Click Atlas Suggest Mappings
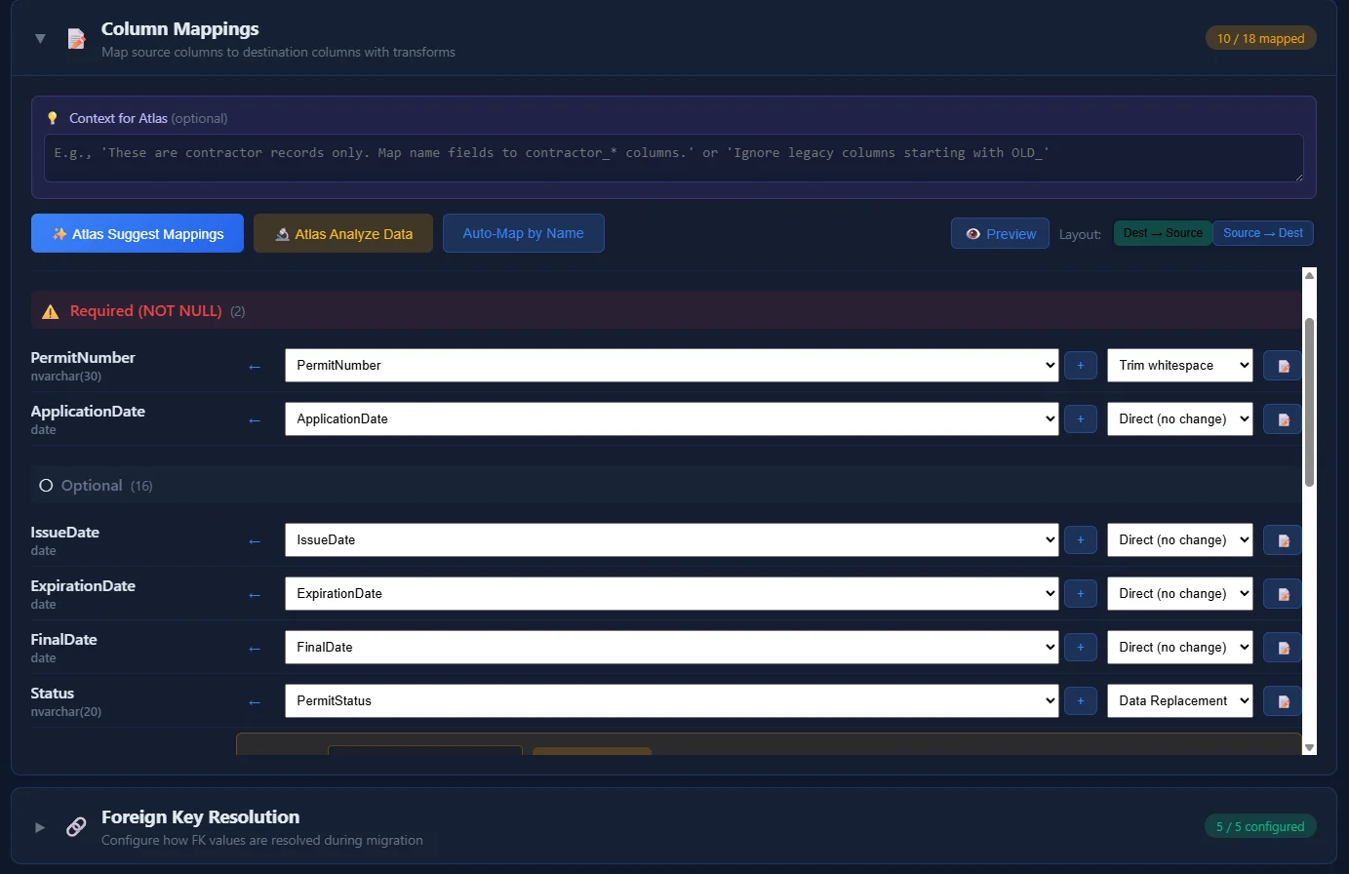This screenshot has width=1349, height=874. 137,233
